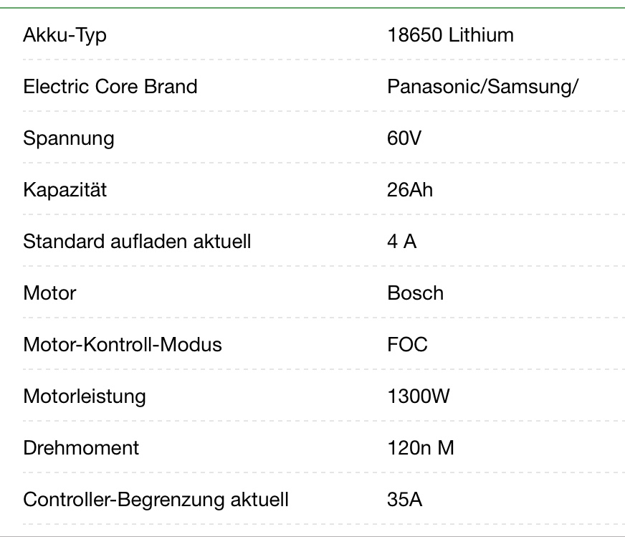This screenshot has width=625, height=537.
Task: Click the Motorleistung label
Action: (x=84, y=396)
